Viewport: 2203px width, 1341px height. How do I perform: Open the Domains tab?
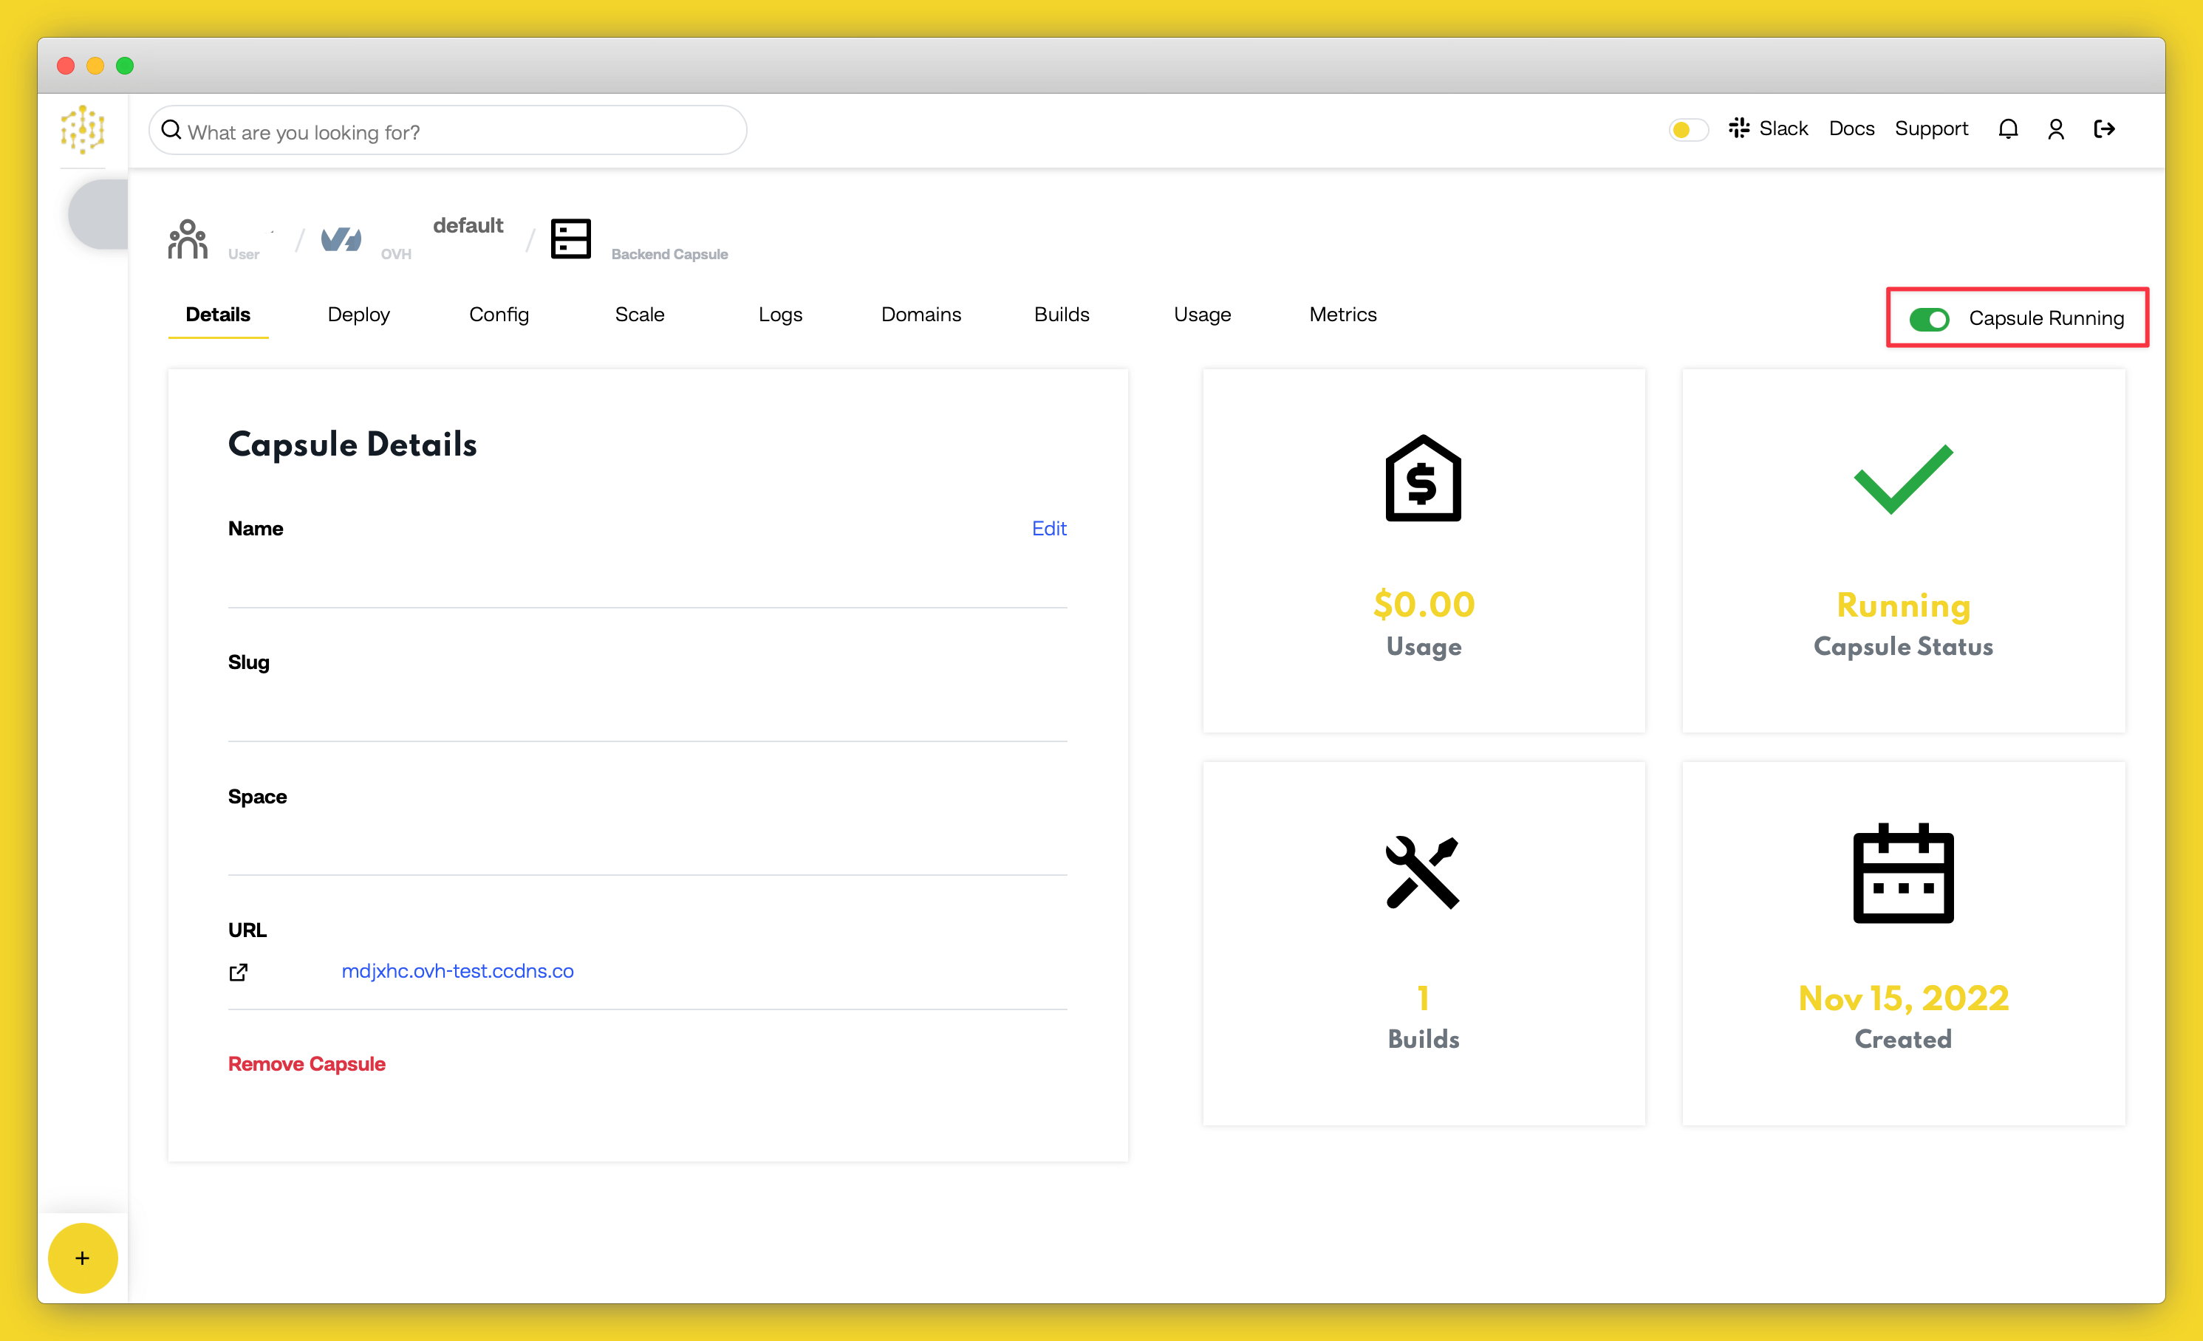(921, 315)
